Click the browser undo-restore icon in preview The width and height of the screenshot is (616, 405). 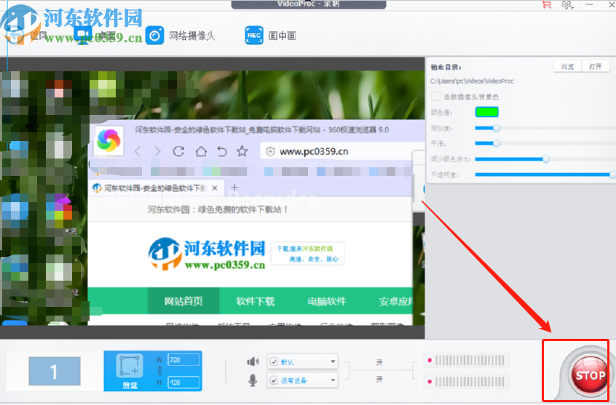coord(222,151)
